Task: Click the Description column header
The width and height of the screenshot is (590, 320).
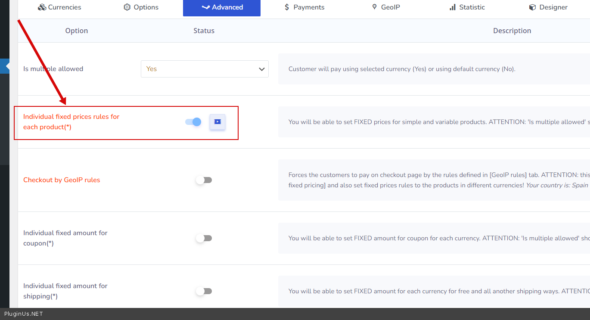Action: pyautogui.click(x=512, y=31)
